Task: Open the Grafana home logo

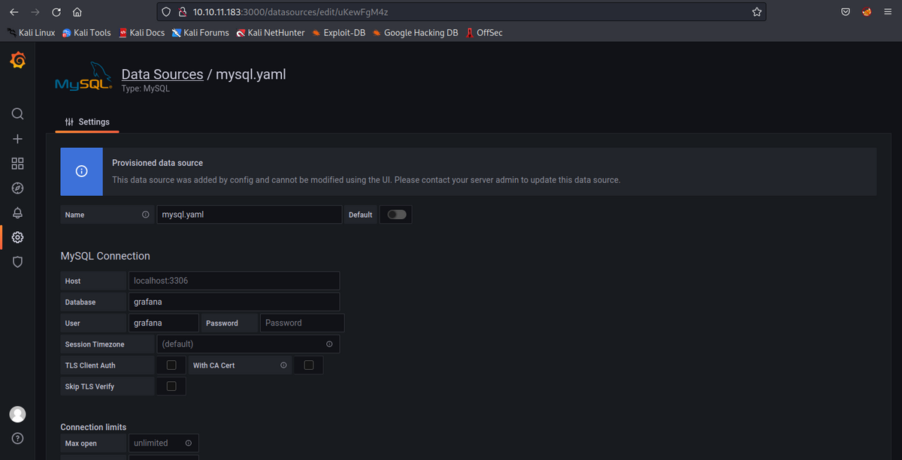Action: 17,61
